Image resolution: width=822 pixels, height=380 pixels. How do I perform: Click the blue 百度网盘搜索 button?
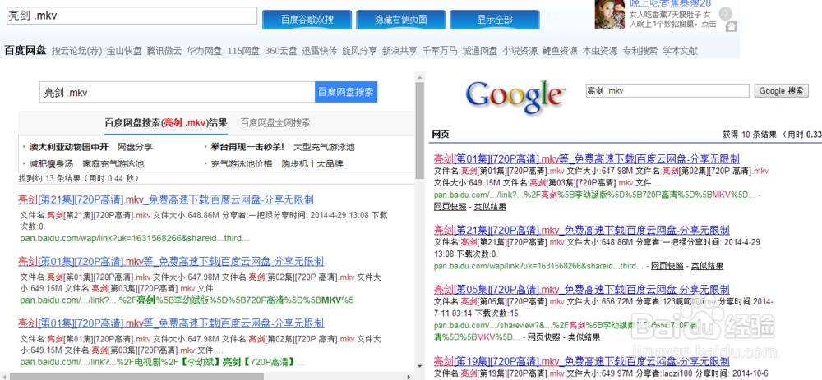click(346, 93)
